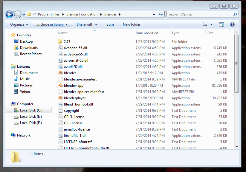The image size is (246, 172).
Task: Sort by the Name column header
Action: coord(95,33)
